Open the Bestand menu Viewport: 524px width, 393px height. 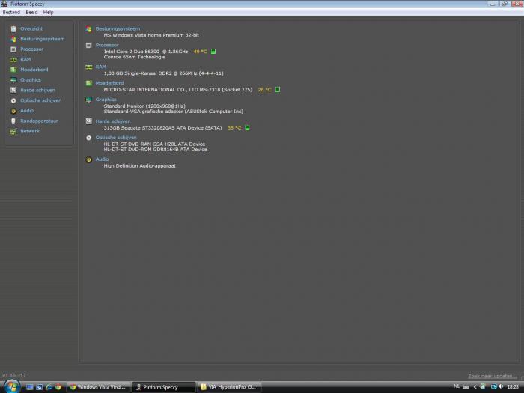(x=11, y=13)
